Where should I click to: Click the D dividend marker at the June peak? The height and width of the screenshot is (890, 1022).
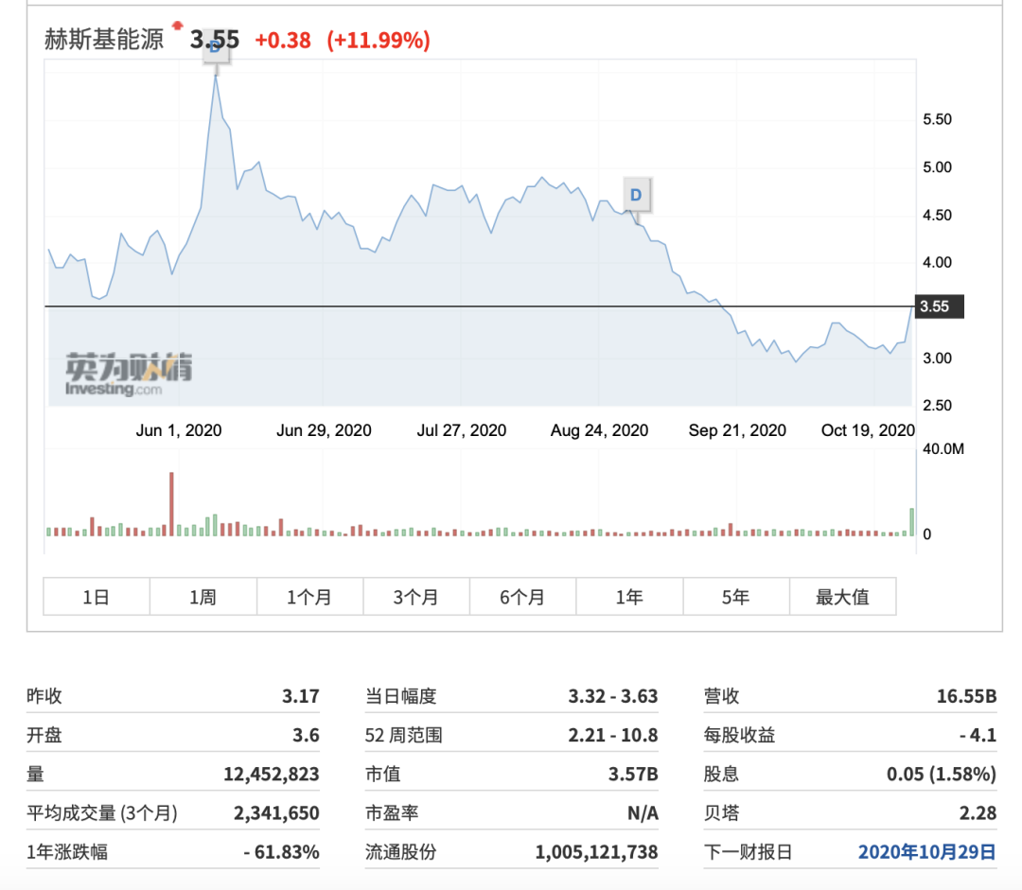217,54
